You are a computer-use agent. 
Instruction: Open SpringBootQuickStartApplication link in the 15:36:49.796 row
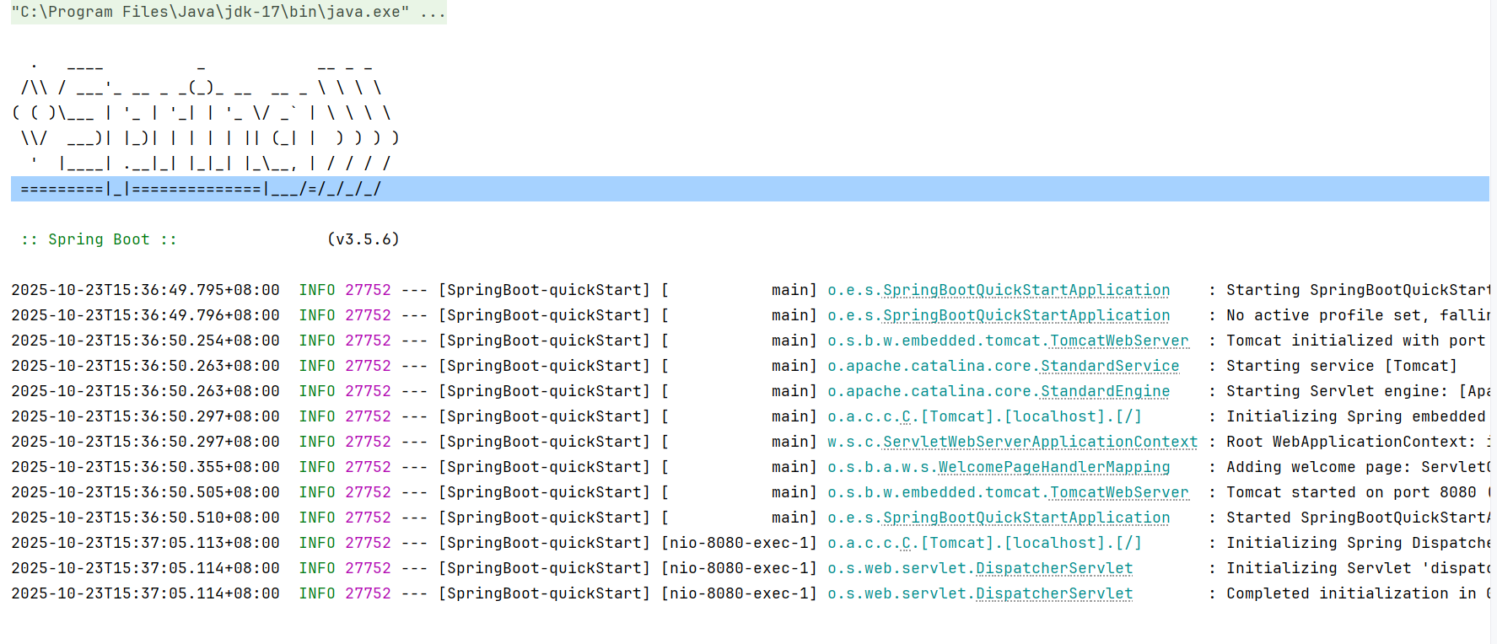point(1026,315)
